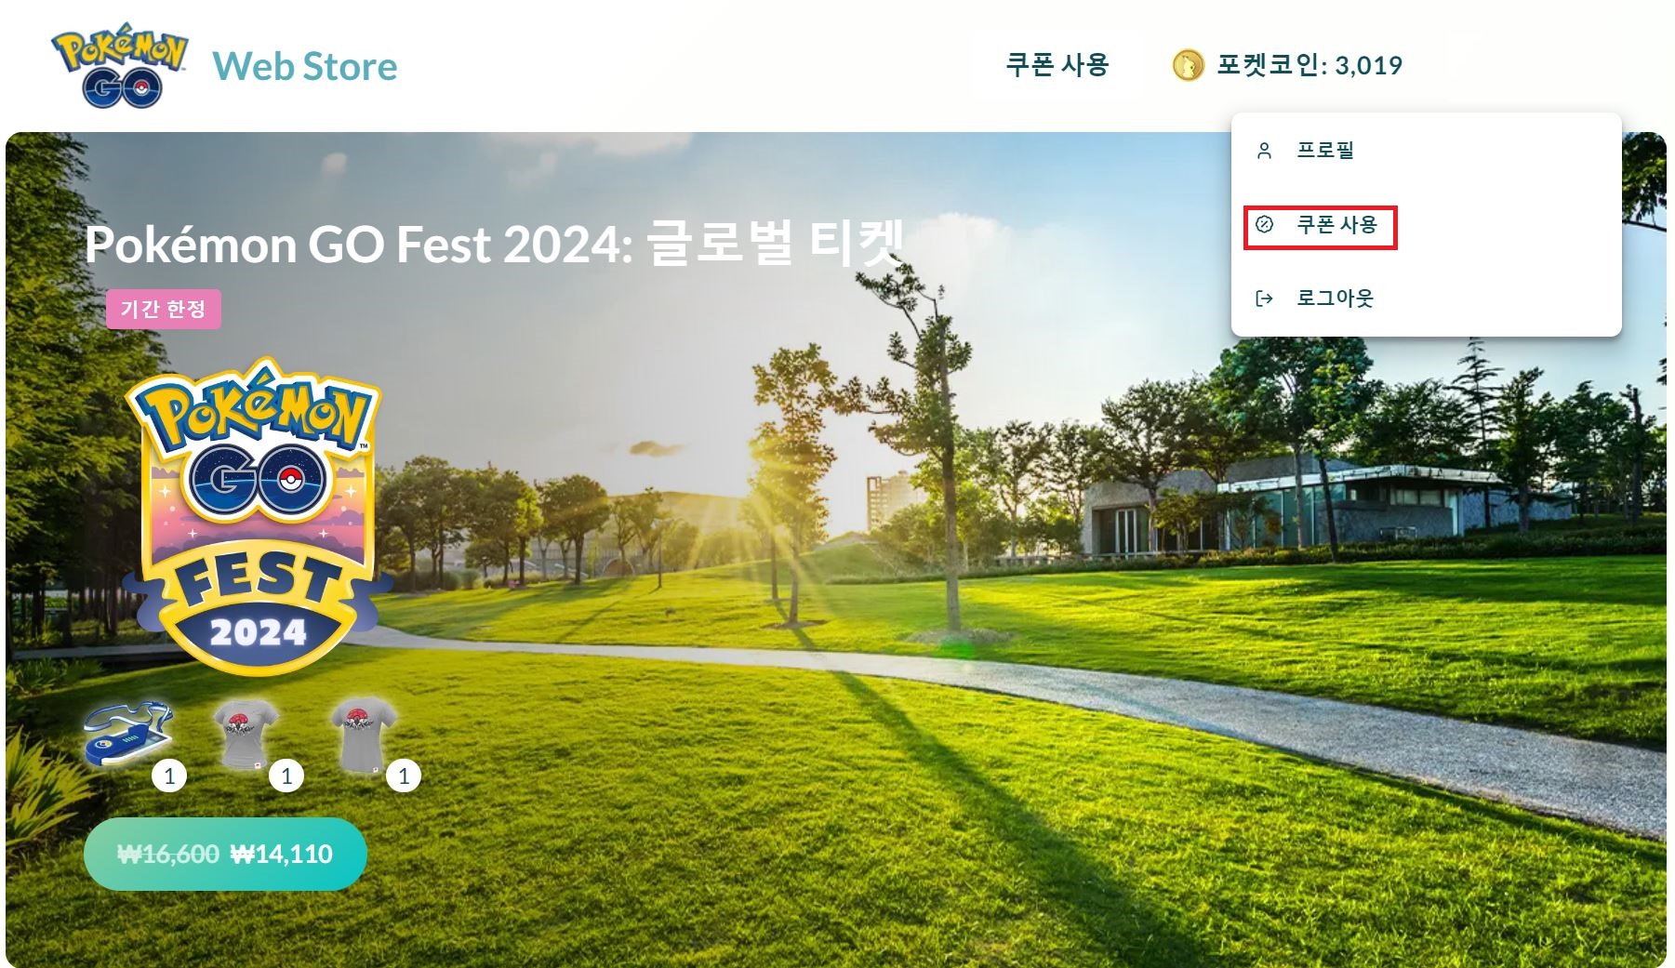This screenshot has width=1675, height=968.
Task: Click the profile person icon in menu
Action: point(1264,151)
